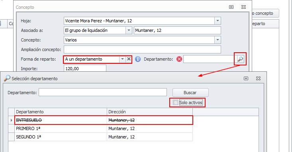Toggle the Solo activos checkbox
This screenshot has height=152, width=292.
tap(175, 103)
